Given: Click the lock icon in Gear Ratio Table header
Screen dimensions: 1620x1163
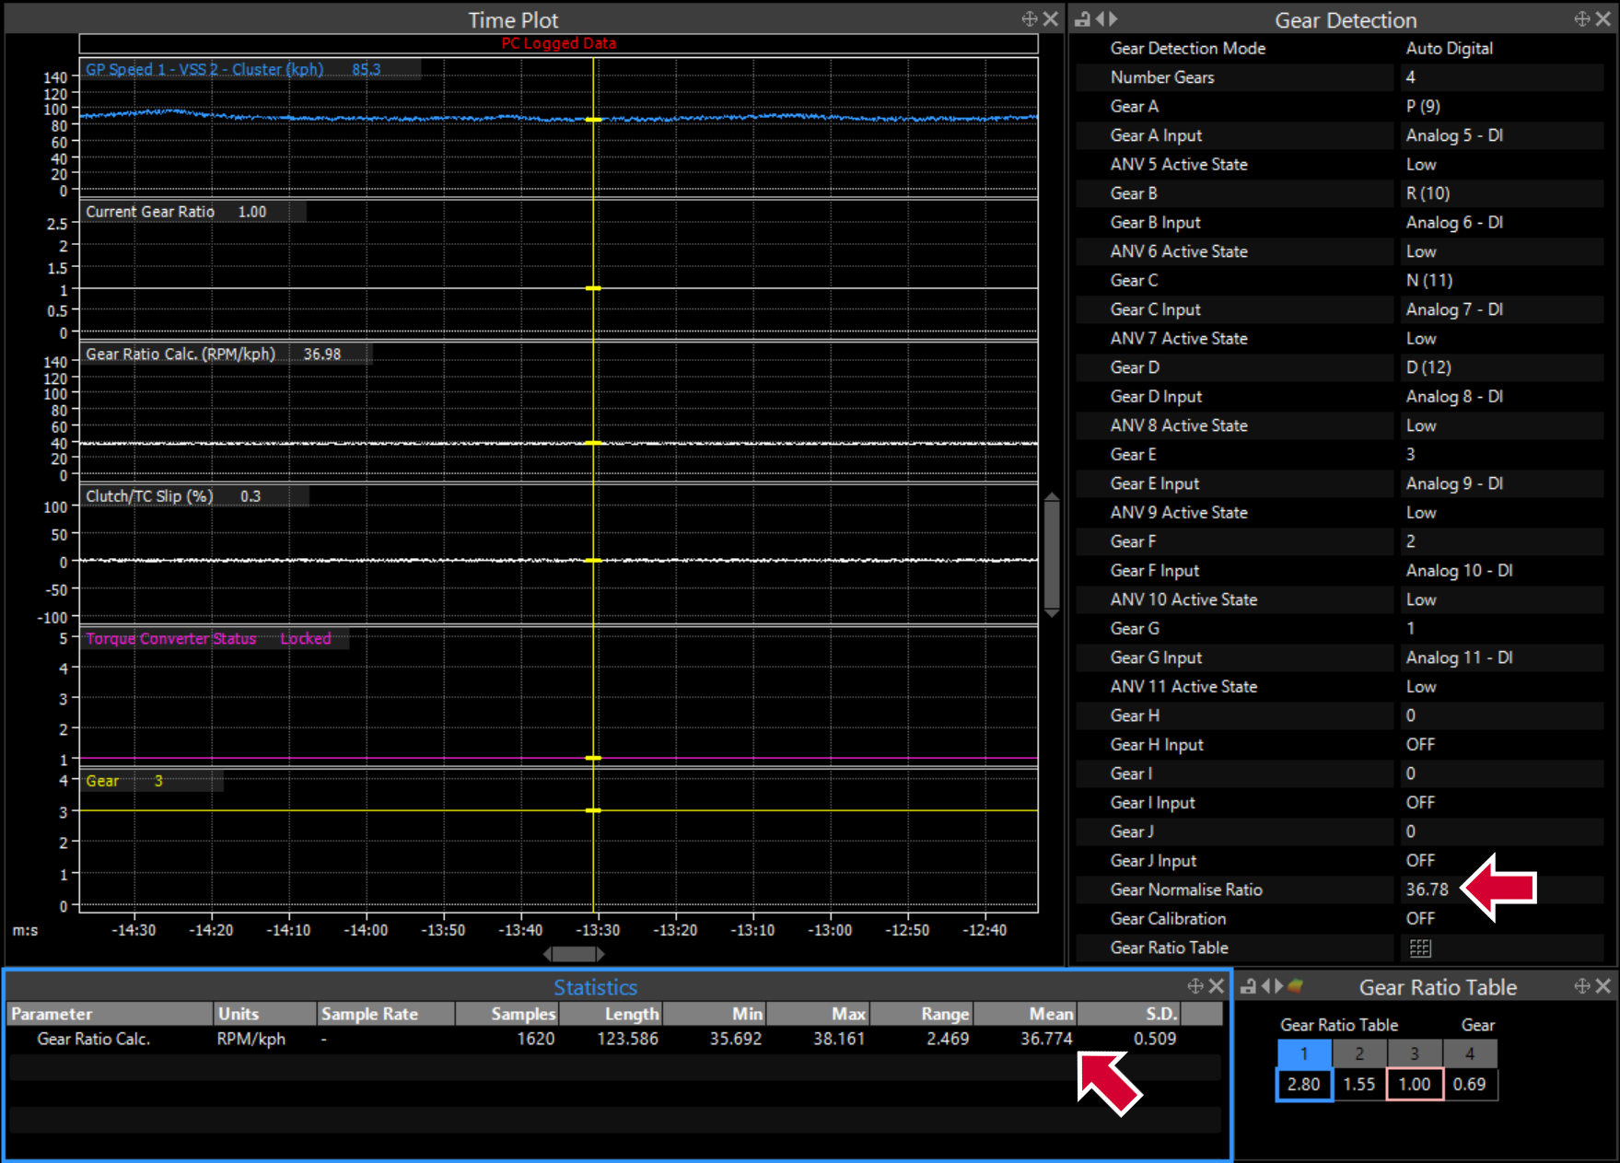Looking at the screenshot, I should (1248, 986).
